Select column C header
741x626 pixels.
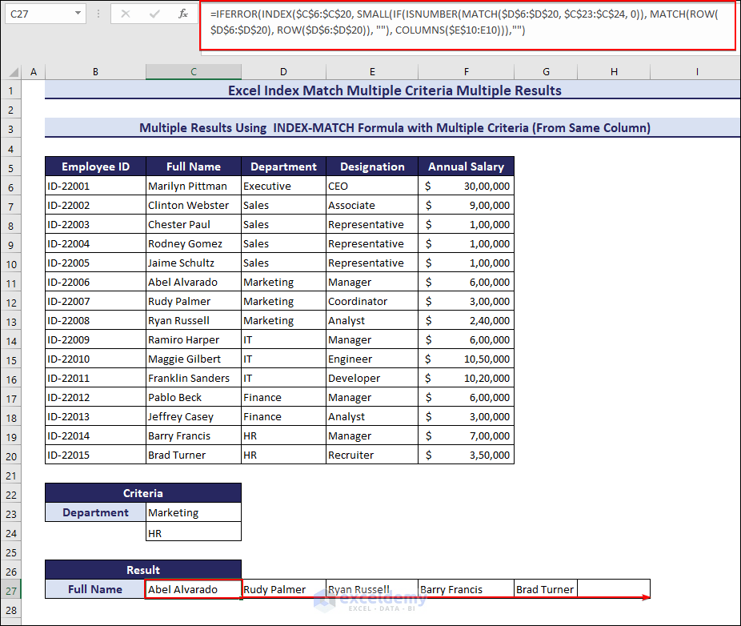click(193, 71)
